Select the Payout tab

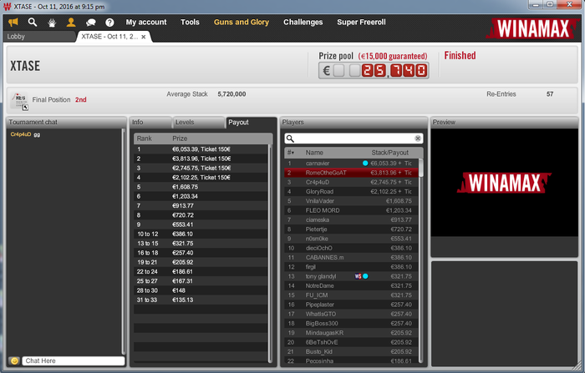pos(251,123)
